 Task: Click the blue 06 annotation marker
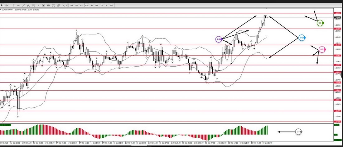302,38
